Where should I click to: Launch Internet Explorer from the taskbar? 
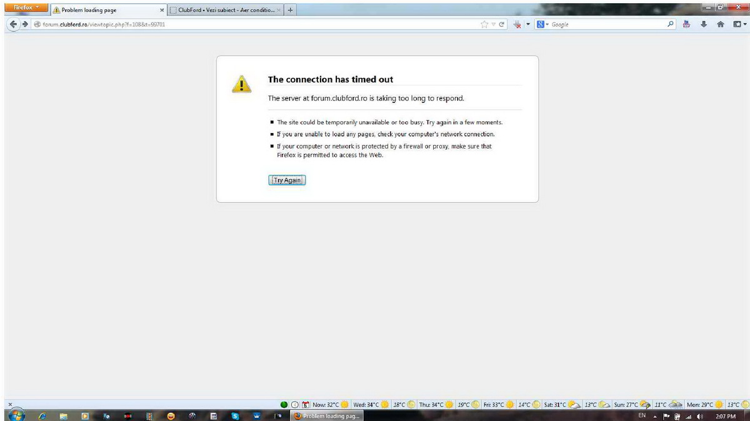coord(42,415)
